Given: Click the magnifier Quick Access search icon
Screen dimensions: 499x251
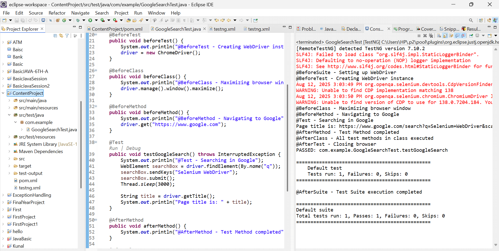Looking at the screenshot, I should tap(471, 20).
